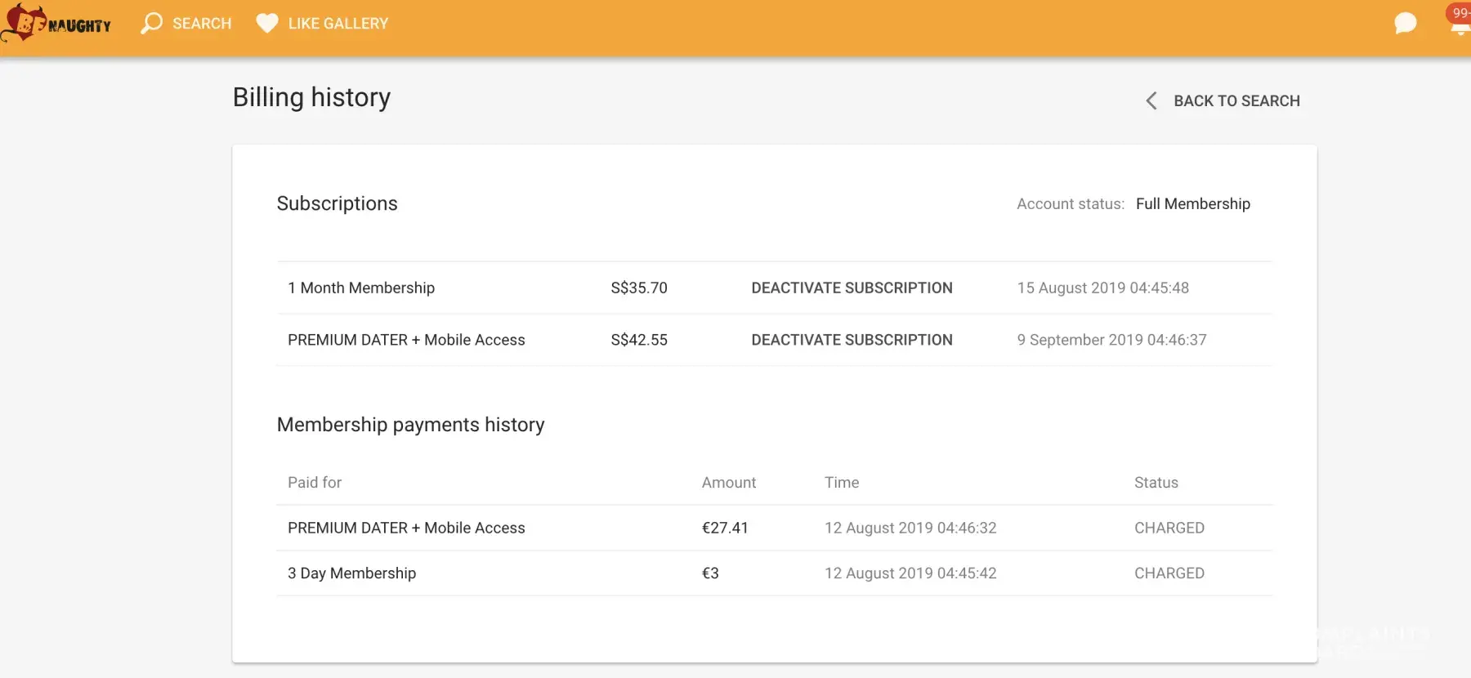This screenshot has height=678, width=1471.
Task: Click the BACK TO SEARCH link
Action: [x=1236, y=101]
